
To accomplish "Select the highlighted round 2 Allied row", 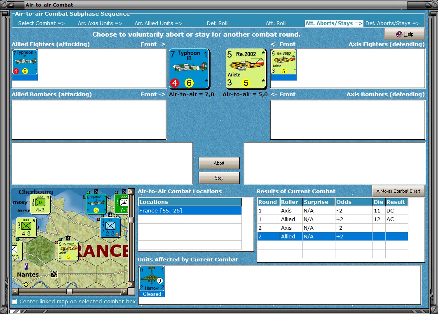I will click(x=333, y=237).
